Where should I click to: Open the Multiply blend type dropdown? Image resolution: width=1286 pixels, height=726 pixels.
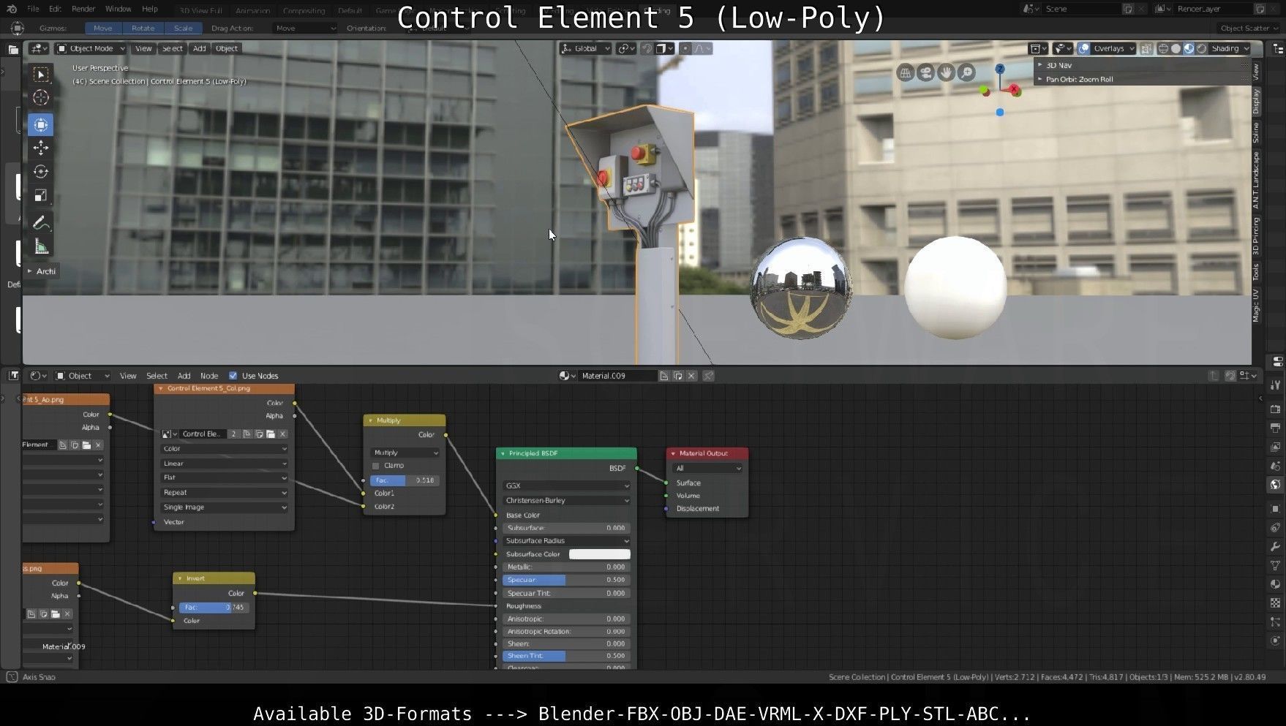405,453
